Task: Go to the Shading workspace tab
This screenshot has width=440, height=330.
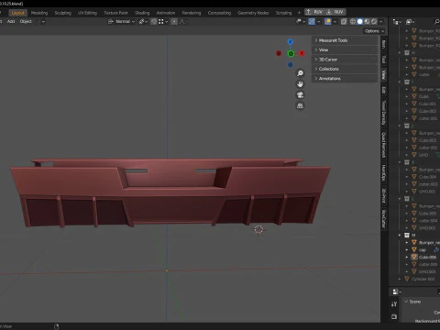Action: coord(142,13)
